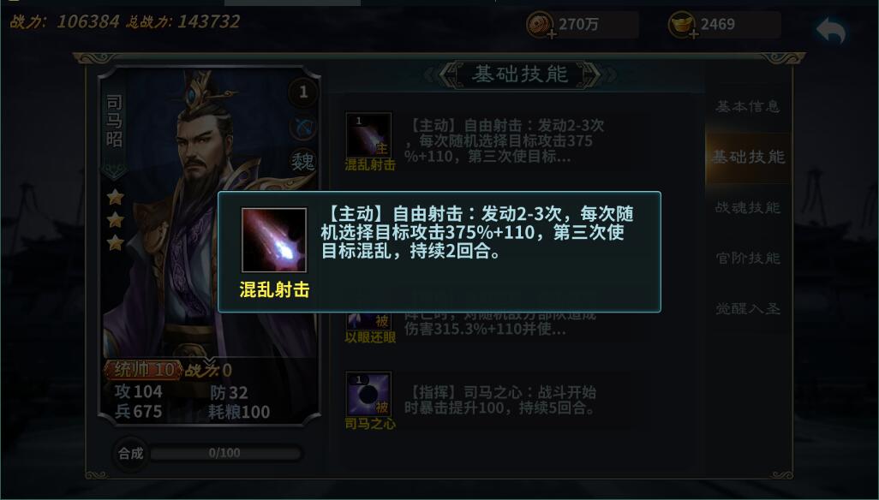Tap the 司马之心 skill icon
The height and width of the screenshot is (500, 879).
coord(368,394)
